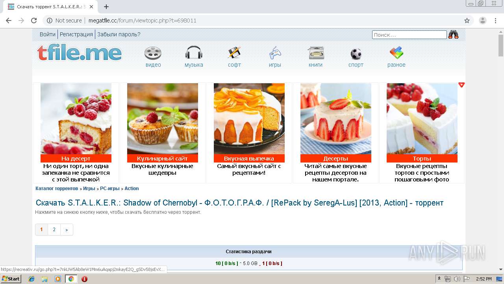Click the На десерт orange label
The image size is (504, 284).
76,159
